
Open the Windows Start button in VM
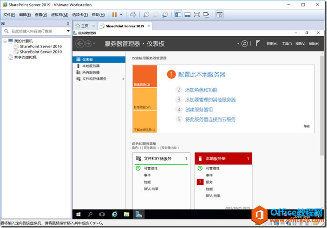(78, 214)
